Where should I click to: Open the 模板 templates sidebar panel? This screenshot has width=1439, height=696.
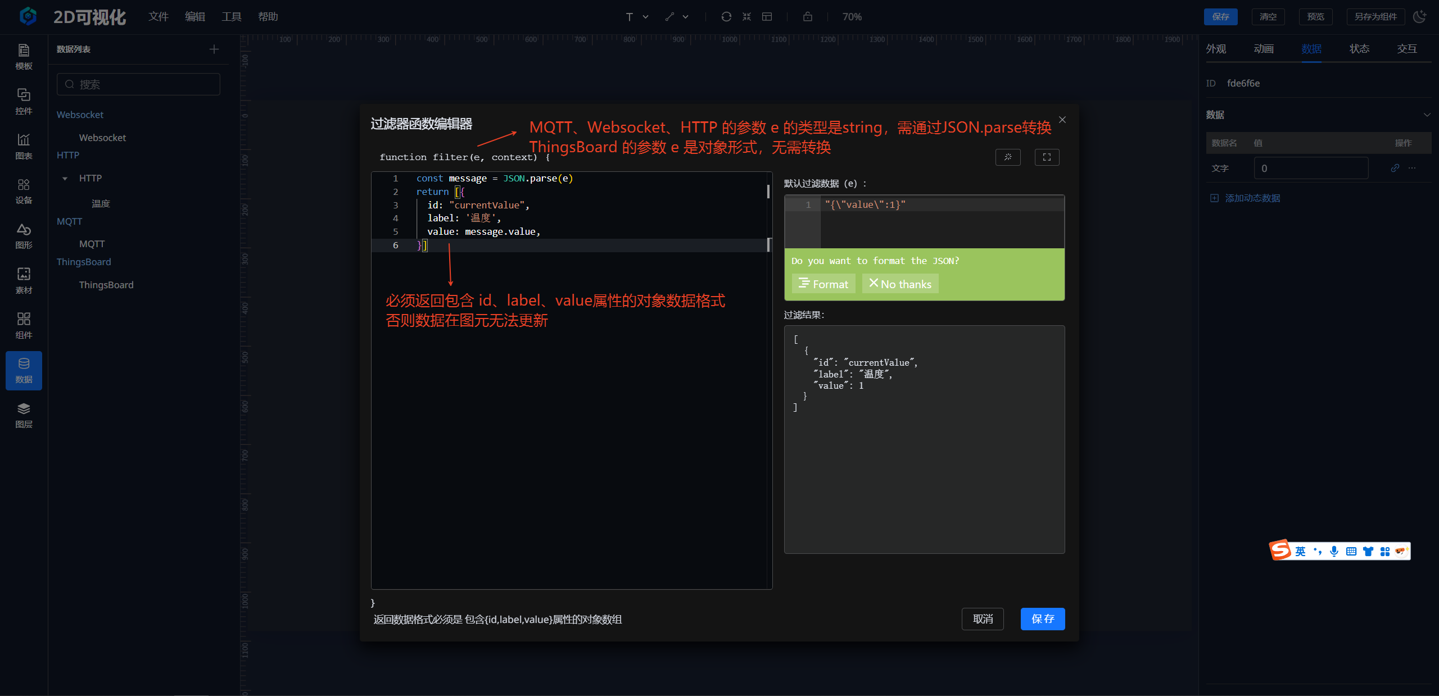[x=24, y=57]
